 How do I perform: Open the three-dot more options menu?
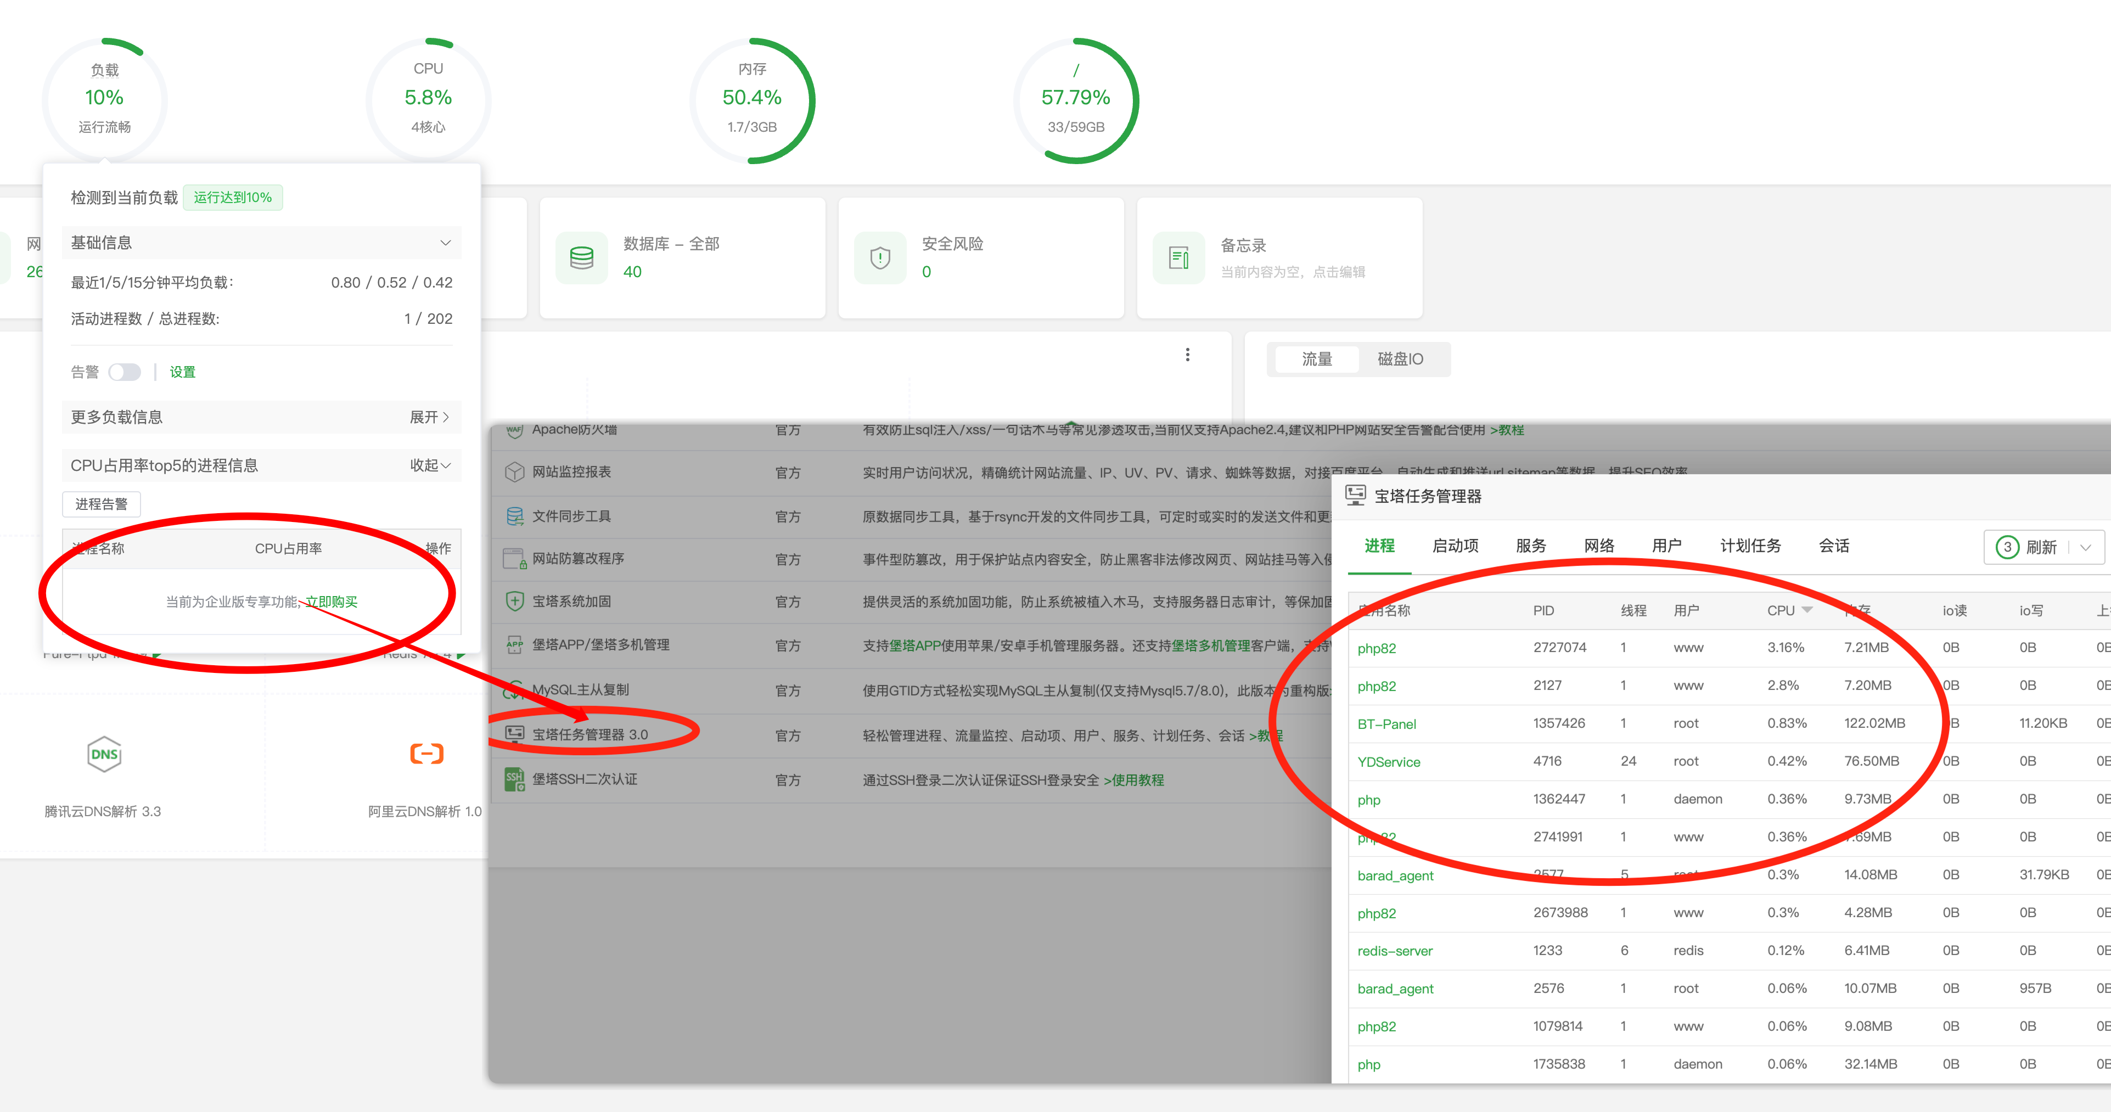[x=1187, y=355]
